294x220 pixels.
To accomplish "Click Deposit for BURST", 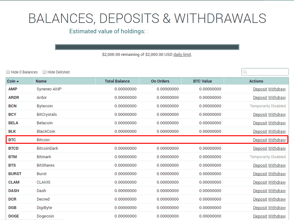I will click(260, 174).
